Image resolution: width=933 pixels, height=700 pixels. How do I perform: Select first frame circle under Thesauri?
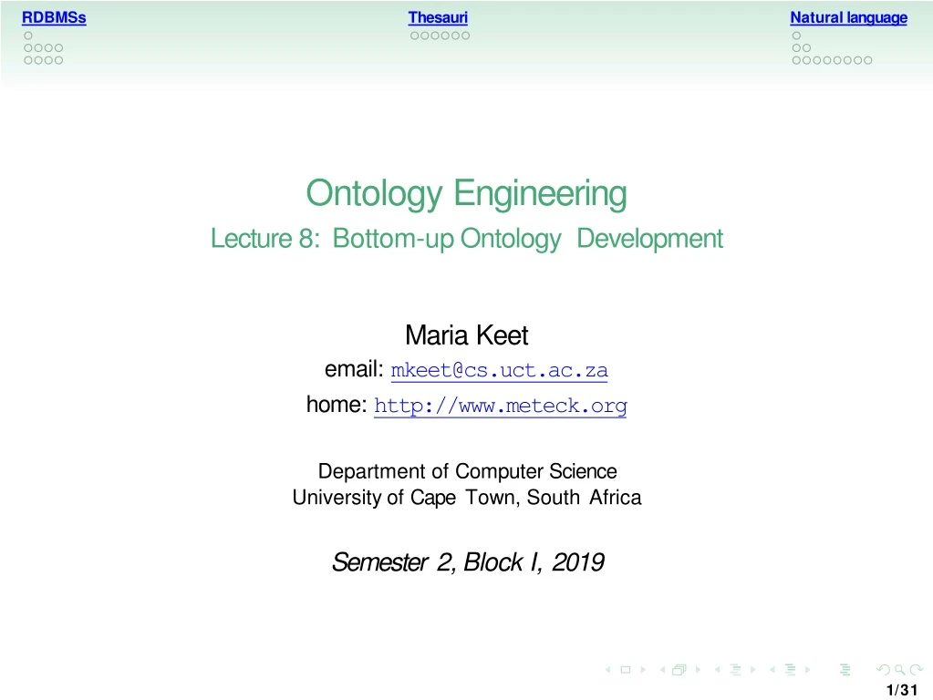pyautogui.click(x=415, y=36)
